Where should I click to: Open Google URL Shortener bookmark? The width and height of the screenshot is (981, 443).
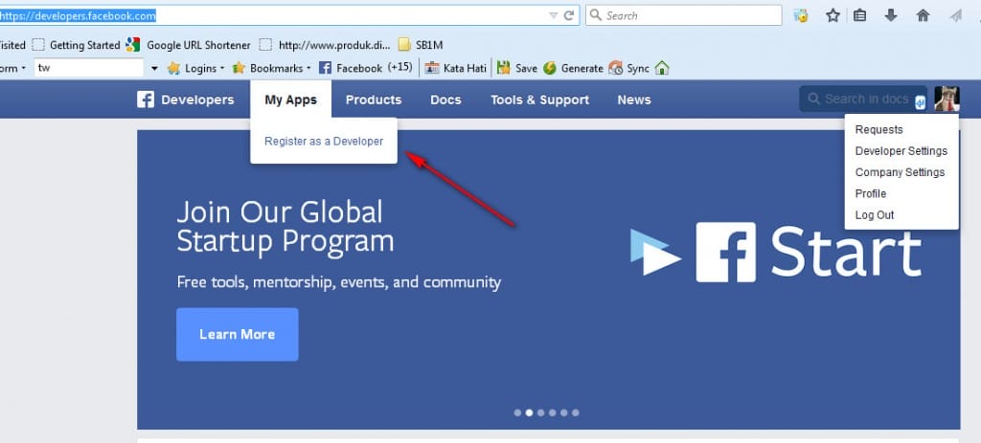188,45
